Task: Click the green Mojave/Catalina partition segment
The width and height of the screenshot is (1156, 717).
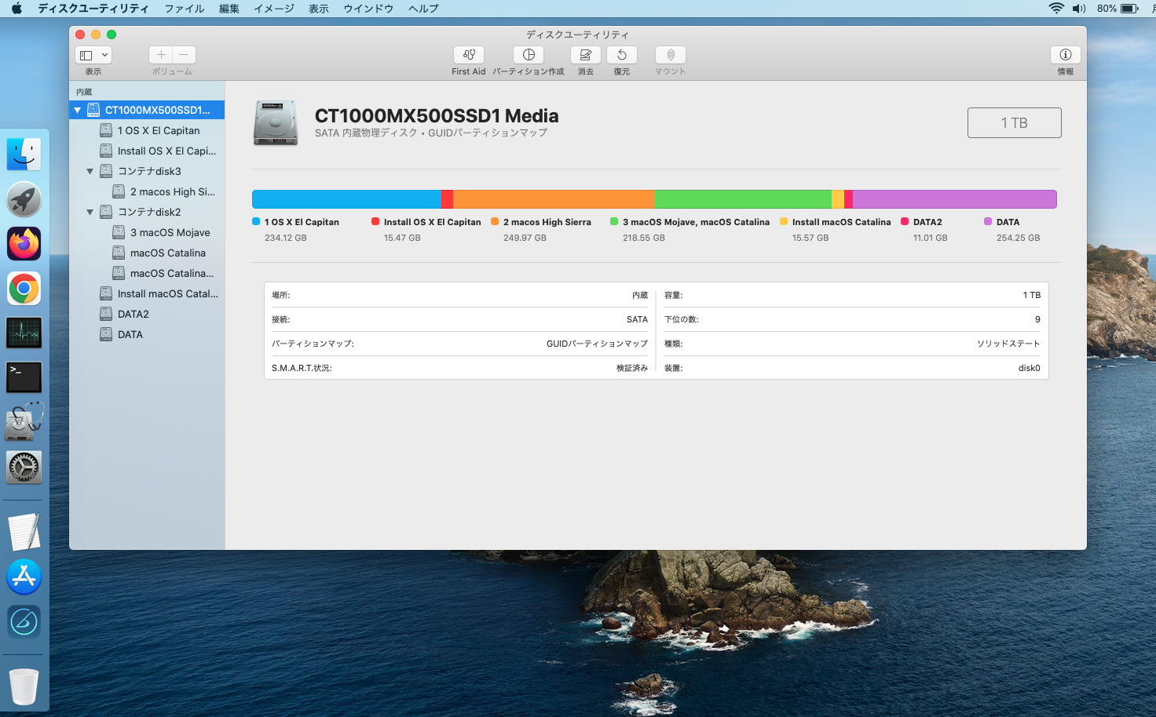Action: click(x=743, y=199)
